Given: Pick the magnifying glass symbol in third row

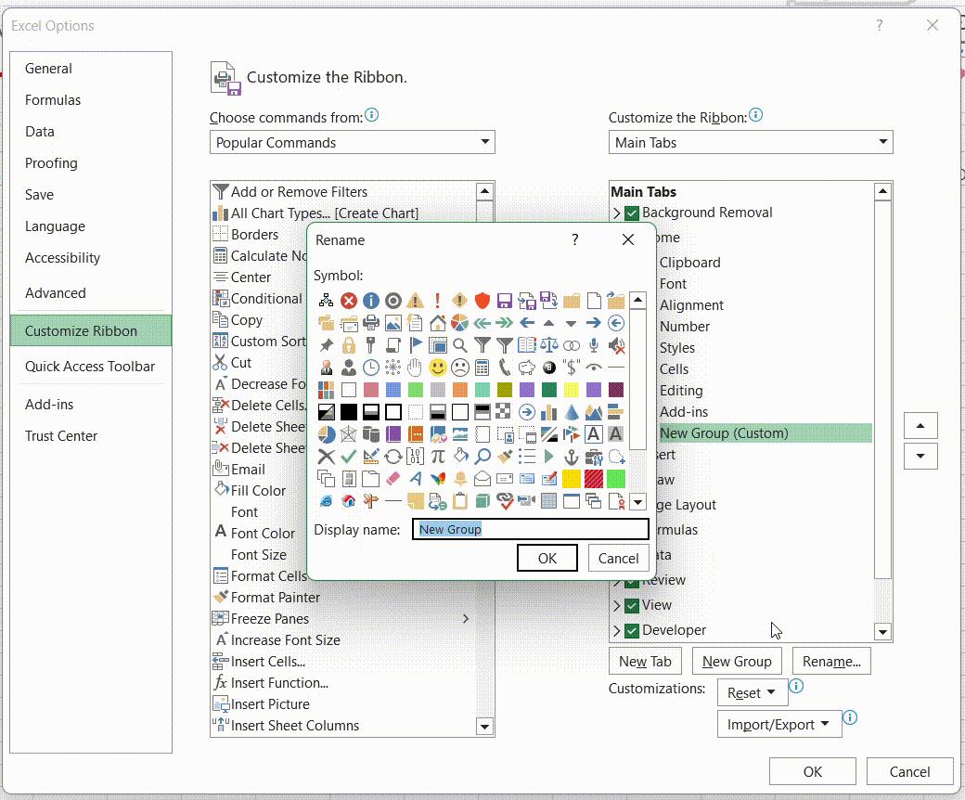Looking at the screenshot, I should pyautogui.click(x=459, y=345).
